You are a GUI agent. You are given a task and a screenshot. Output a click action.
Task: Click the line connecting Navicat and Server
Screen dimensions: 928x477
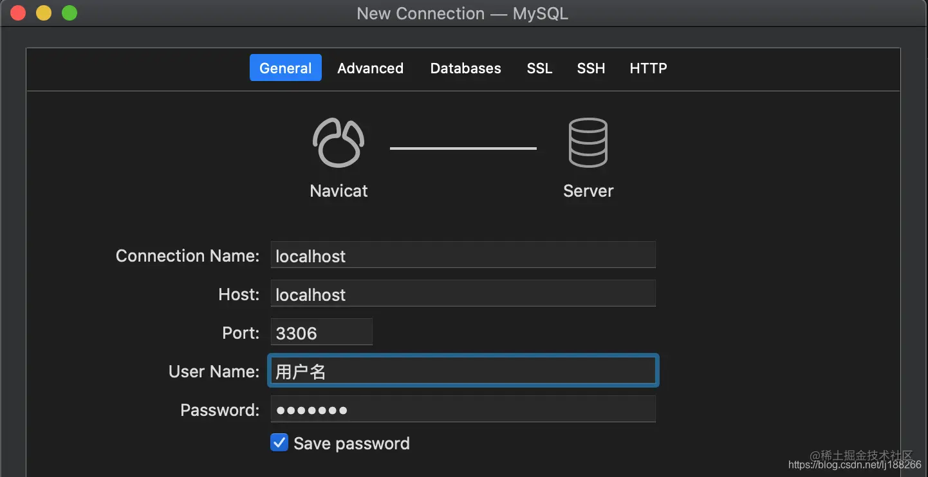[463, 148]
